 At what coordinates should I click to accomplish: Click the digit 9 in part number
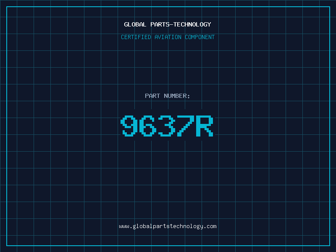tap(129, 126)
